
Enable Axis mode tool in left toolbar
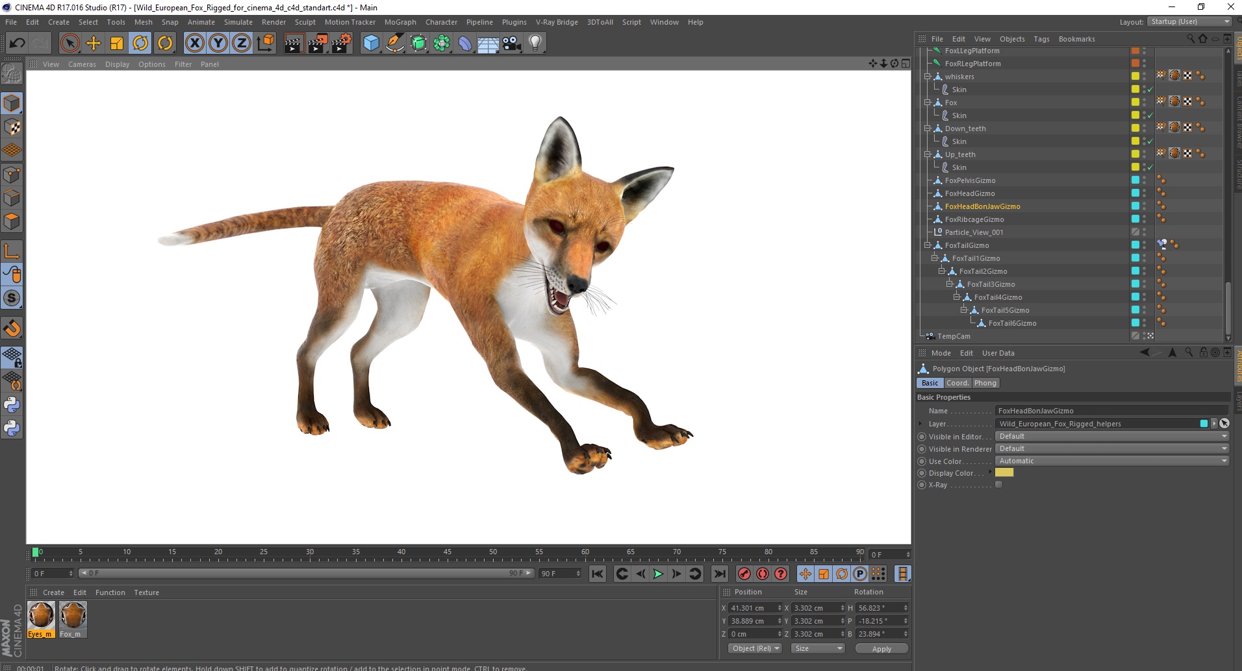pos(12,251)
